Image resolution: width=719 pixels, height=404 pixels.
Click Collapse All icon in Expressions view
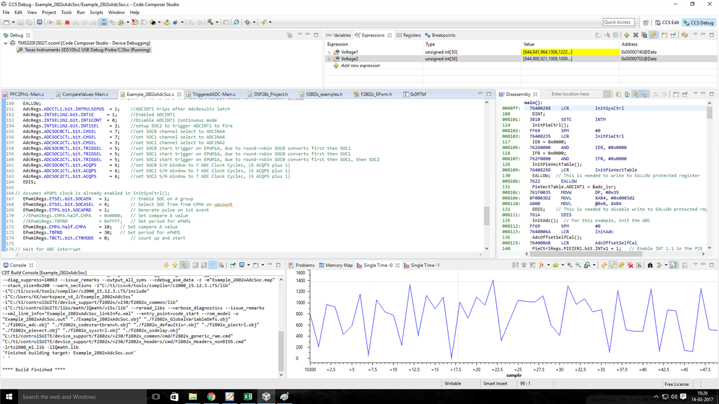[x=616, y=35]
